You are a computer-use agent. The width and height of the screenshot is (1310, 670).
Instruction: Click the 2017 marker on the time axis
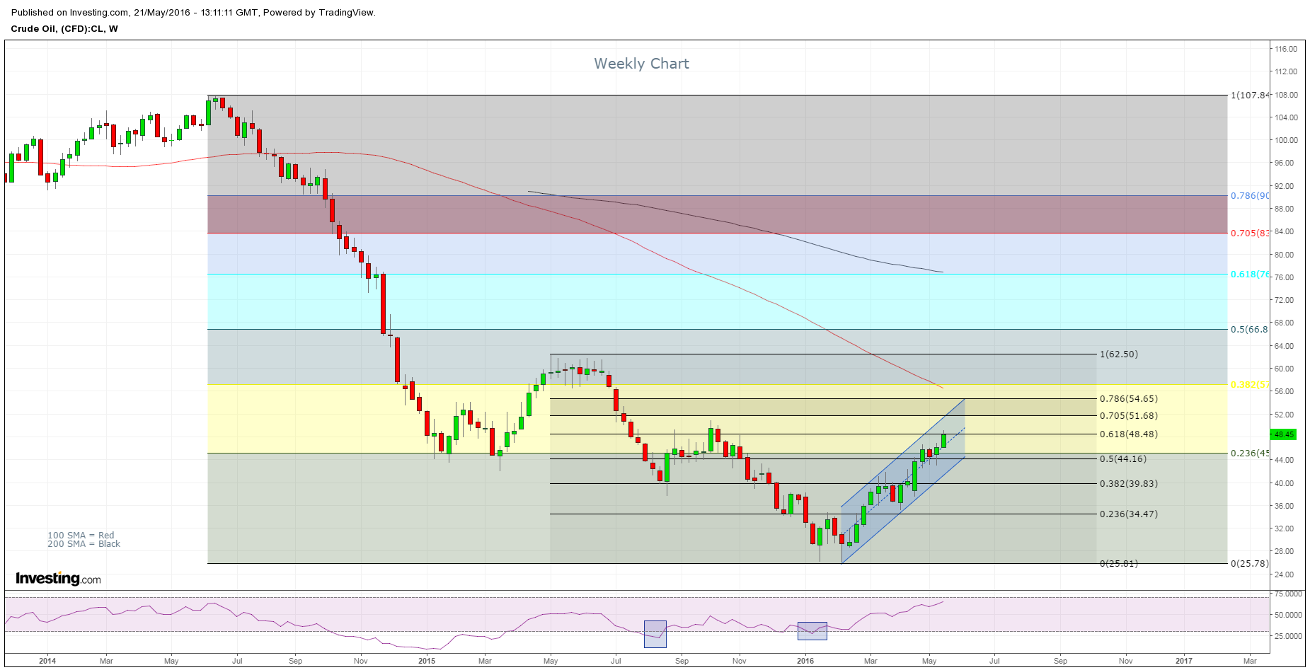[x=1183, y=661]
